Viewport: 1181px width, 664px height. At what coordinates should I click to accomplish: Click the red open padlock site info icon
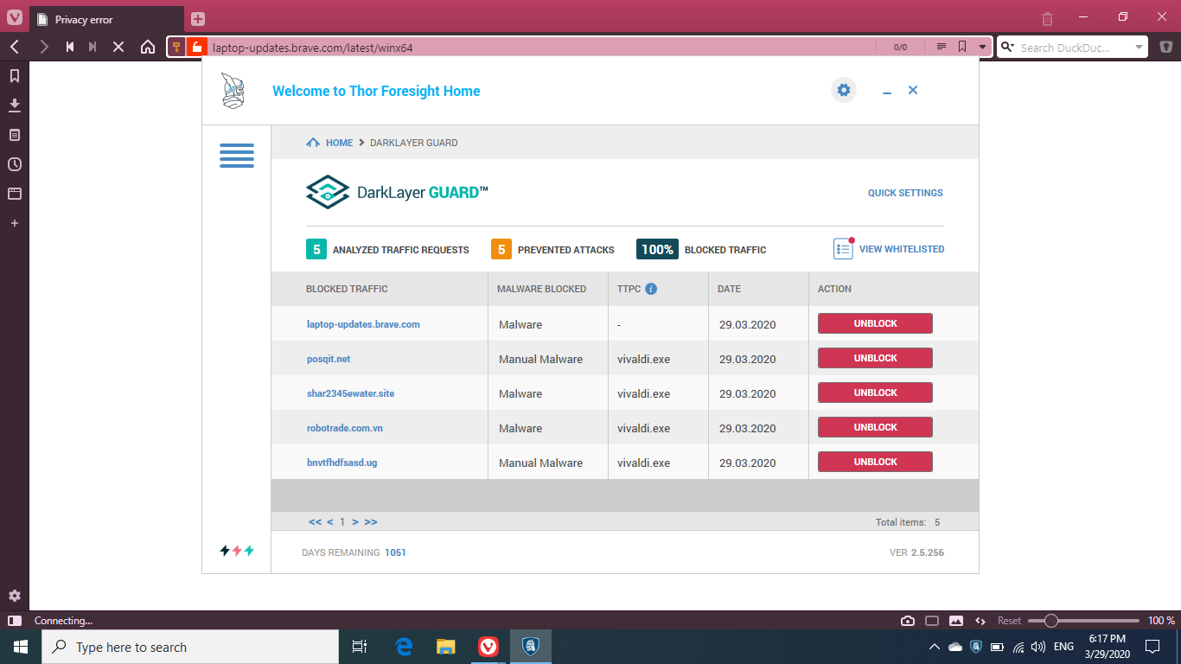click(196, 47)
